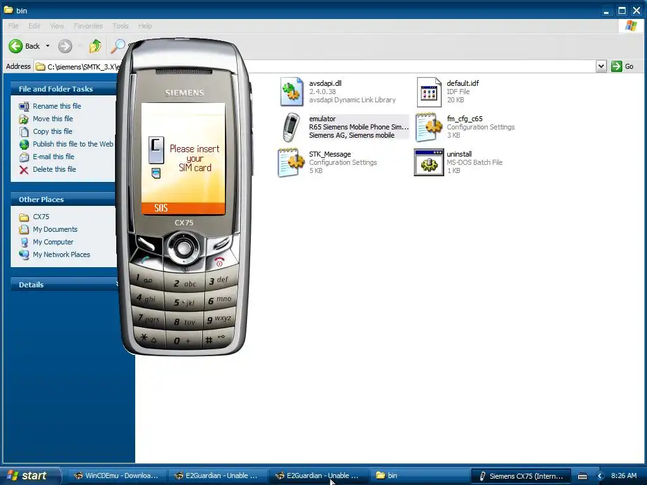The height and width of the screenshot is (485, 647).
Task: Select the default.idf file icon
Action: click(x=429, y=92)
